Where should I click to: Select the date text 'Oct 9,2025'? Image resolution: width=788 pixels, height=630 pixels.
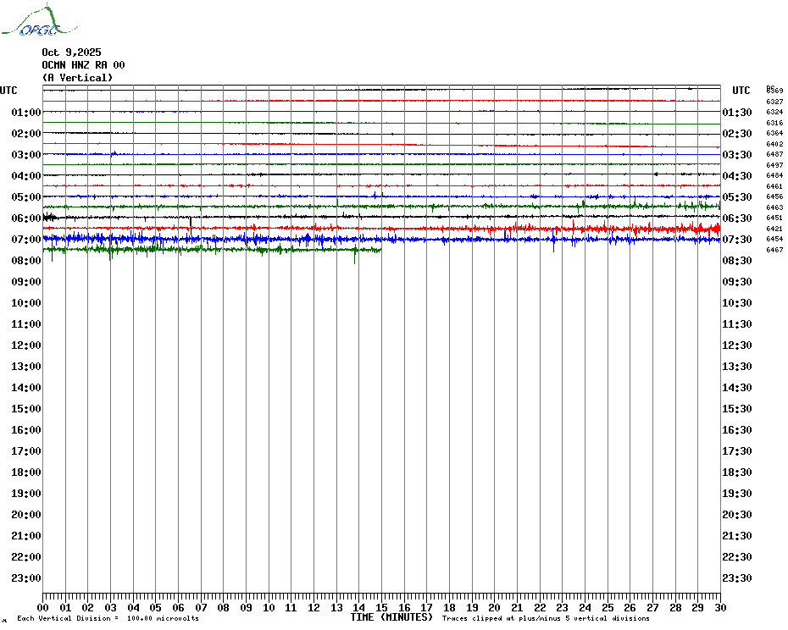71,52
